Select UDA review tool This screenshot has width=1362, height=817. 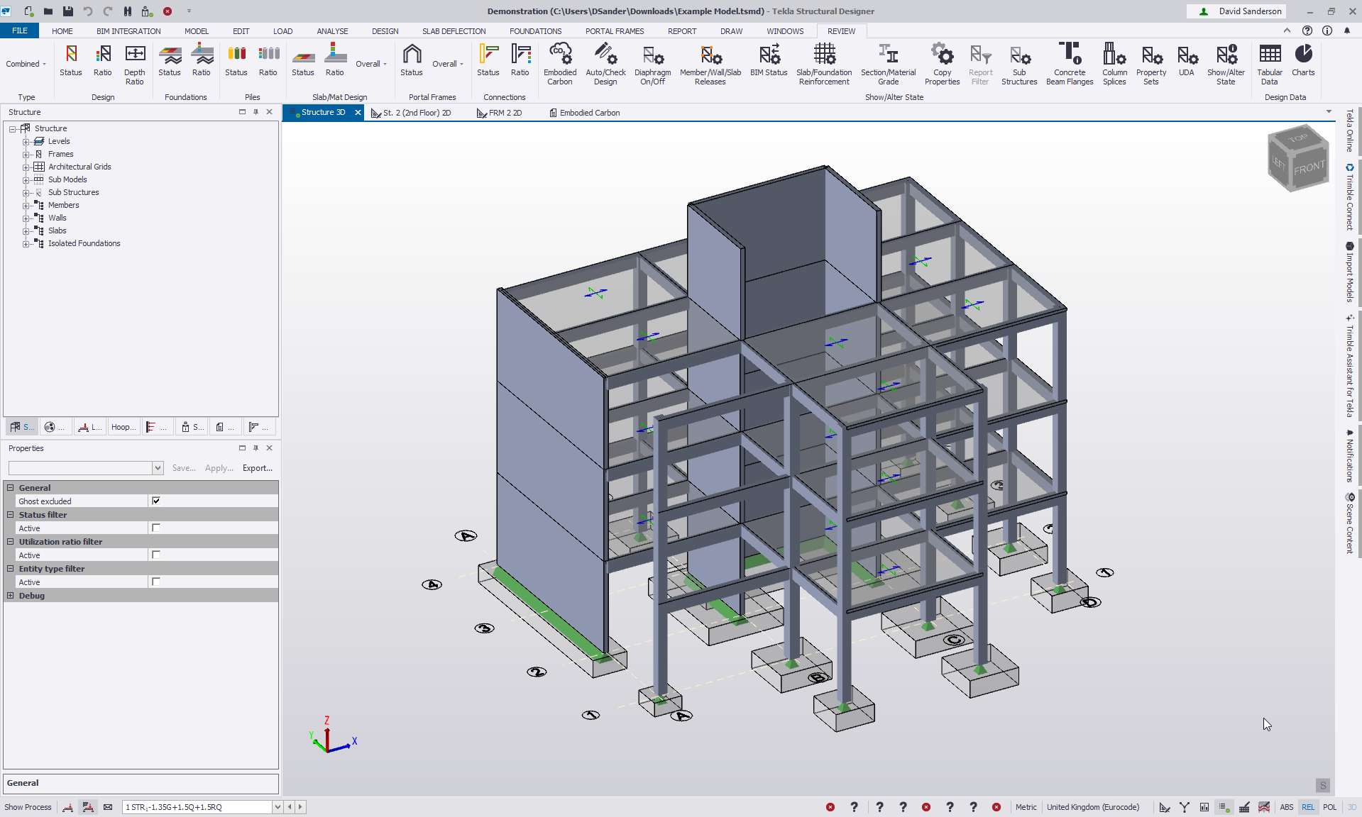1186,60
